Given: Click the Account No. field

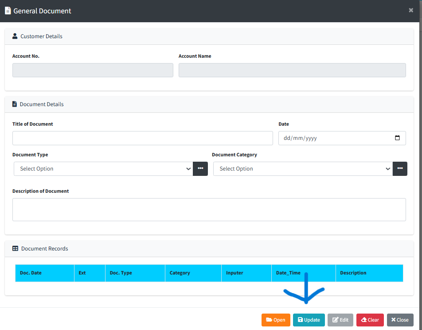Looking at the screenshot, I should point(93,70).
